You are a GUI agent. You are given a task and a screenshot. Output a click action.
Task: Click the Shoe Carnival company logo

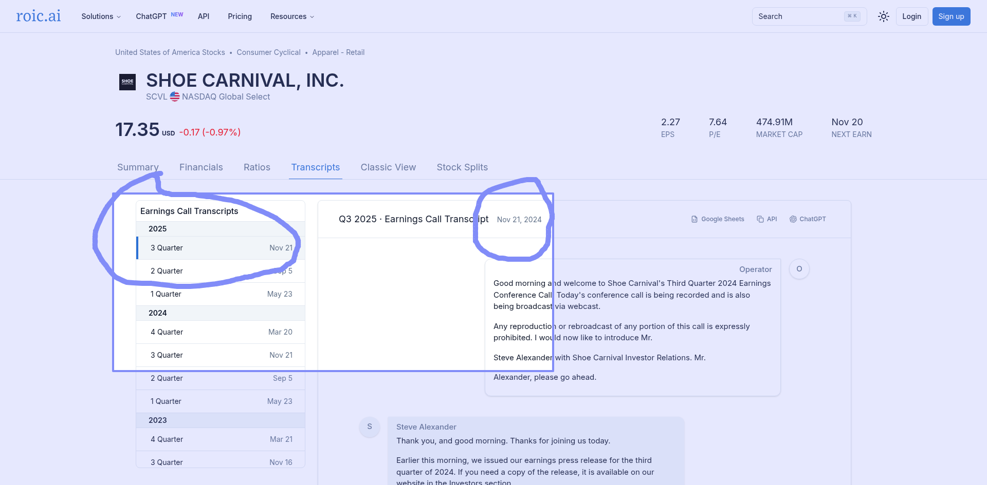click(127, 82)
